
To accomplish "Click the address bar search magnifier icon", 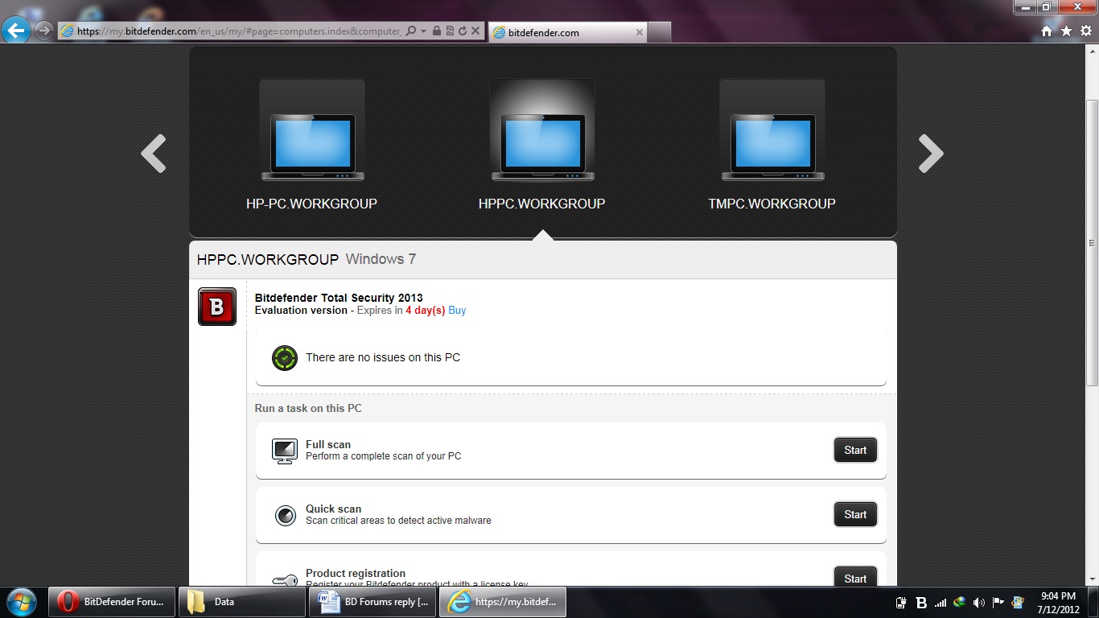I will (x=411, y=31).
